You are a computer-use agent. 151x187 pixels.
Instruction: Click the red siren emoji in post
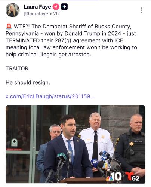coord(9,27)
